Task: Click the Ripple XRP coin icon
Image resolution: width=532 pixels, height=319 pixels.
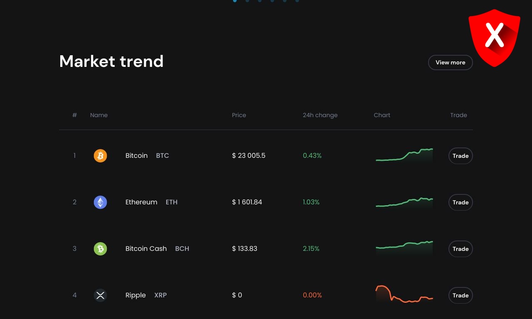Action: pyautogui.click(x=100, y=295)
